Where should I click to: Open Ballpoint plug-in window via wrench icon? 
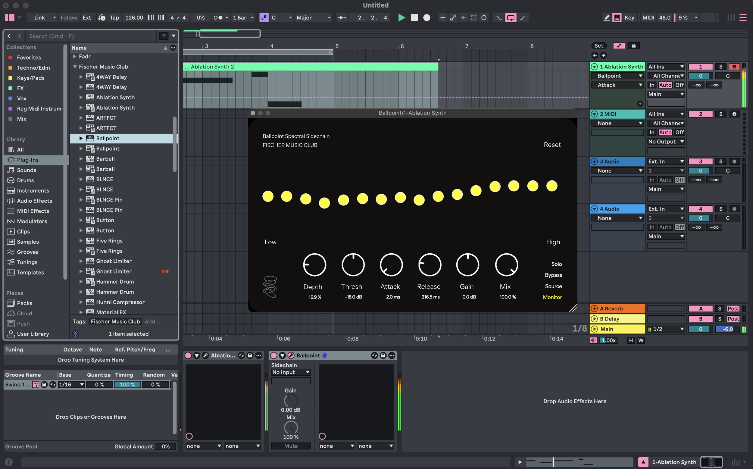pos(291,355)
